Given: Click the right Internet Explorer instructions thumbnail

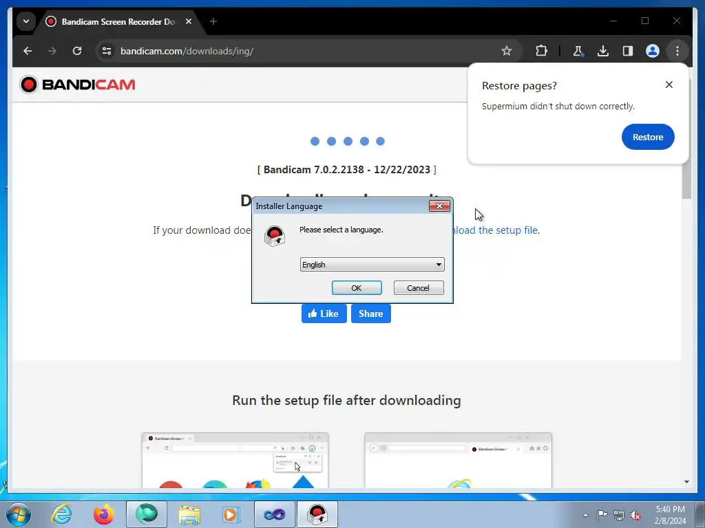Looking at the screenshot, I should click(458, 460).
